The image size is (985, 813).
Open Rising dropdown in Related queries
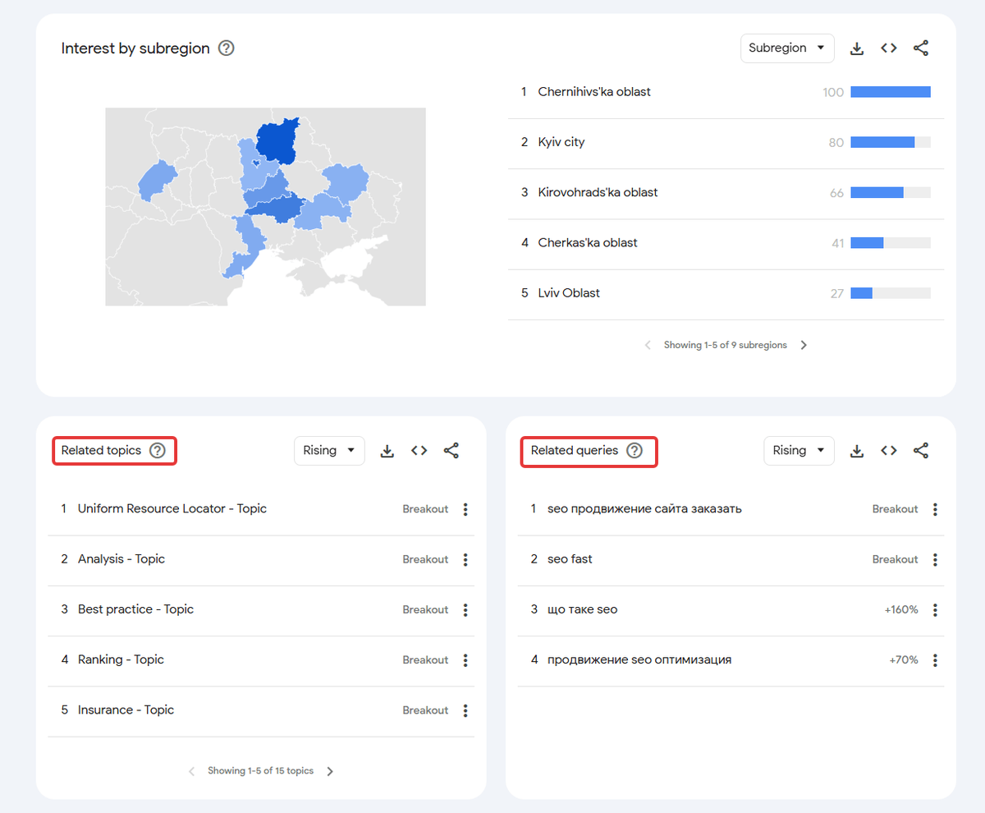coord(799,451)
